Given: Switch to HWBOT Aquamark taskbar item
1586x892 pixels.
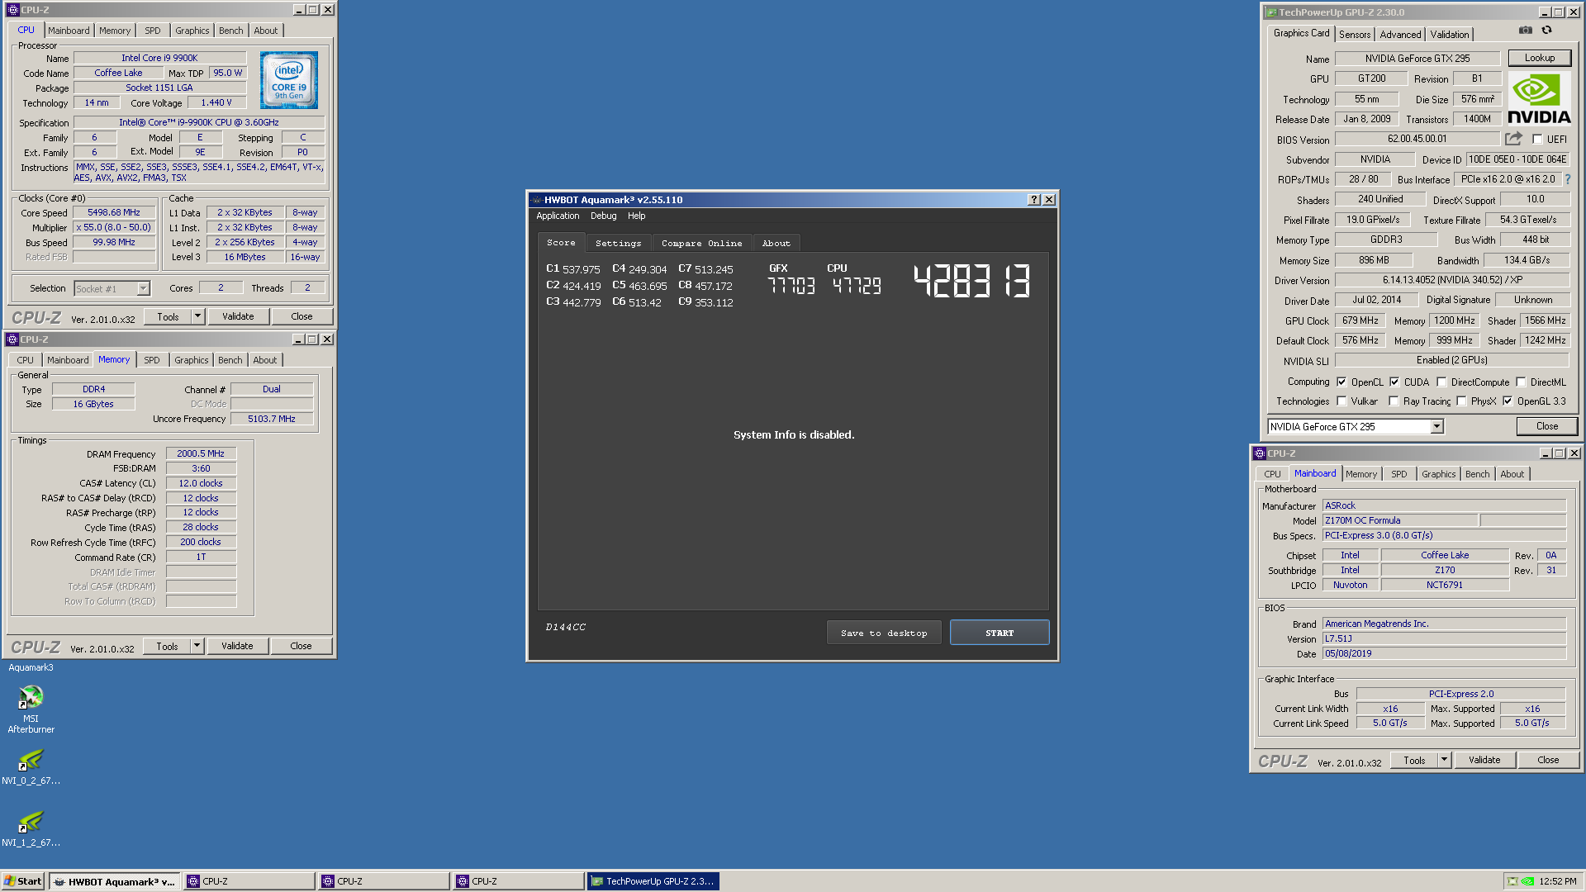Looking at the screenshot, I should 115,881.
